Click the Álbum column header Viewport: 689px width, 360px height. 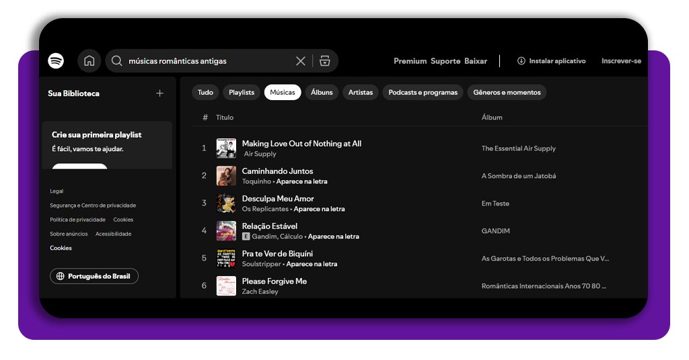click(x=492, y=118)
